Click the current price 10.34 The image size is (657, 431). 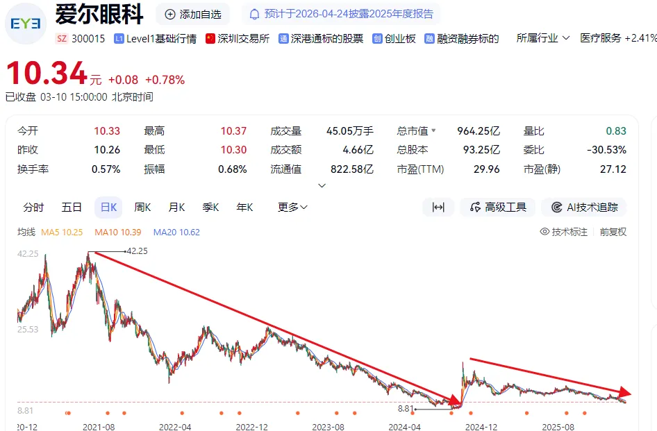(47, 73)
